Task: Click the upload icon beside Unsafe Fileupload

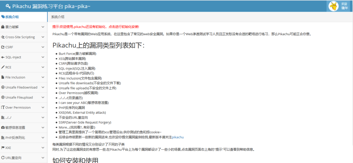Action: coord(3,97)
